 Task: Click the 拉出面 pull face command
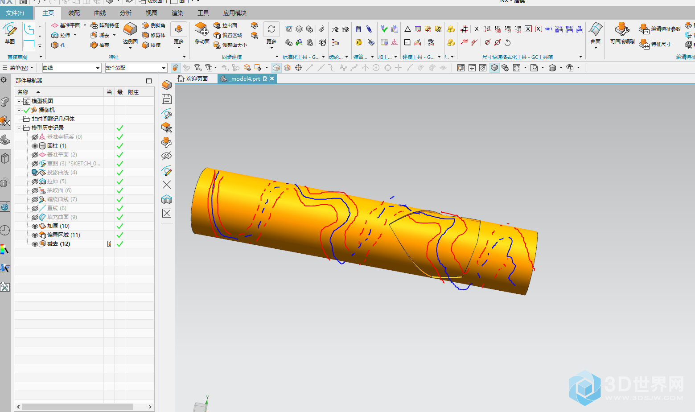tap(226, 25)
